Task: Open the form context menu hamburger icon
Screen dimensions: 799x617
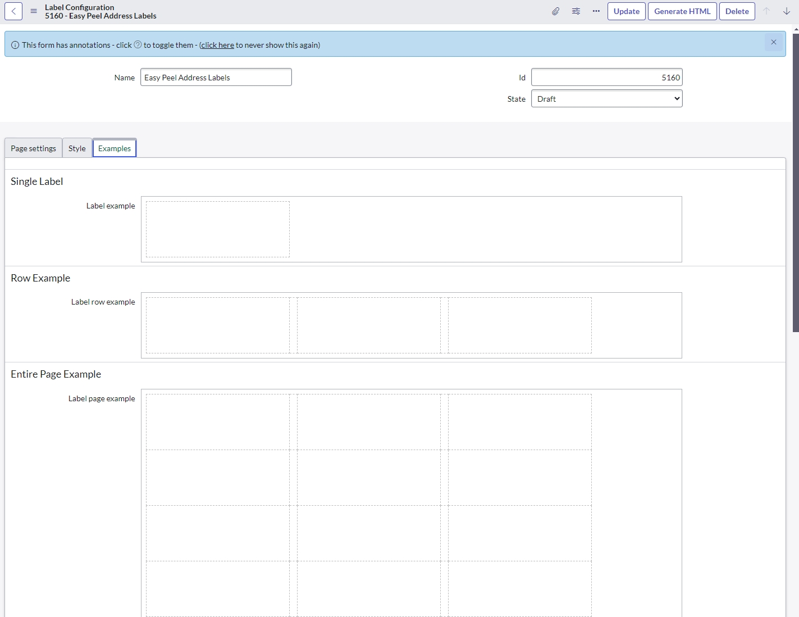Action: (34, 11)
